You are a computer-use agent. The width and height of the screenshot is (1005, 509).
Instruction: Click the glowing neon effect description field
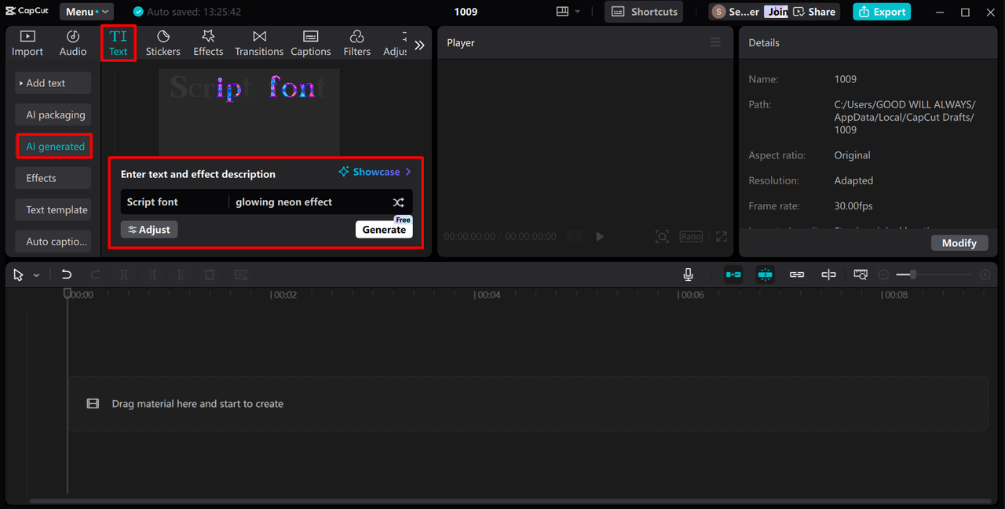[x=309, y=202]
